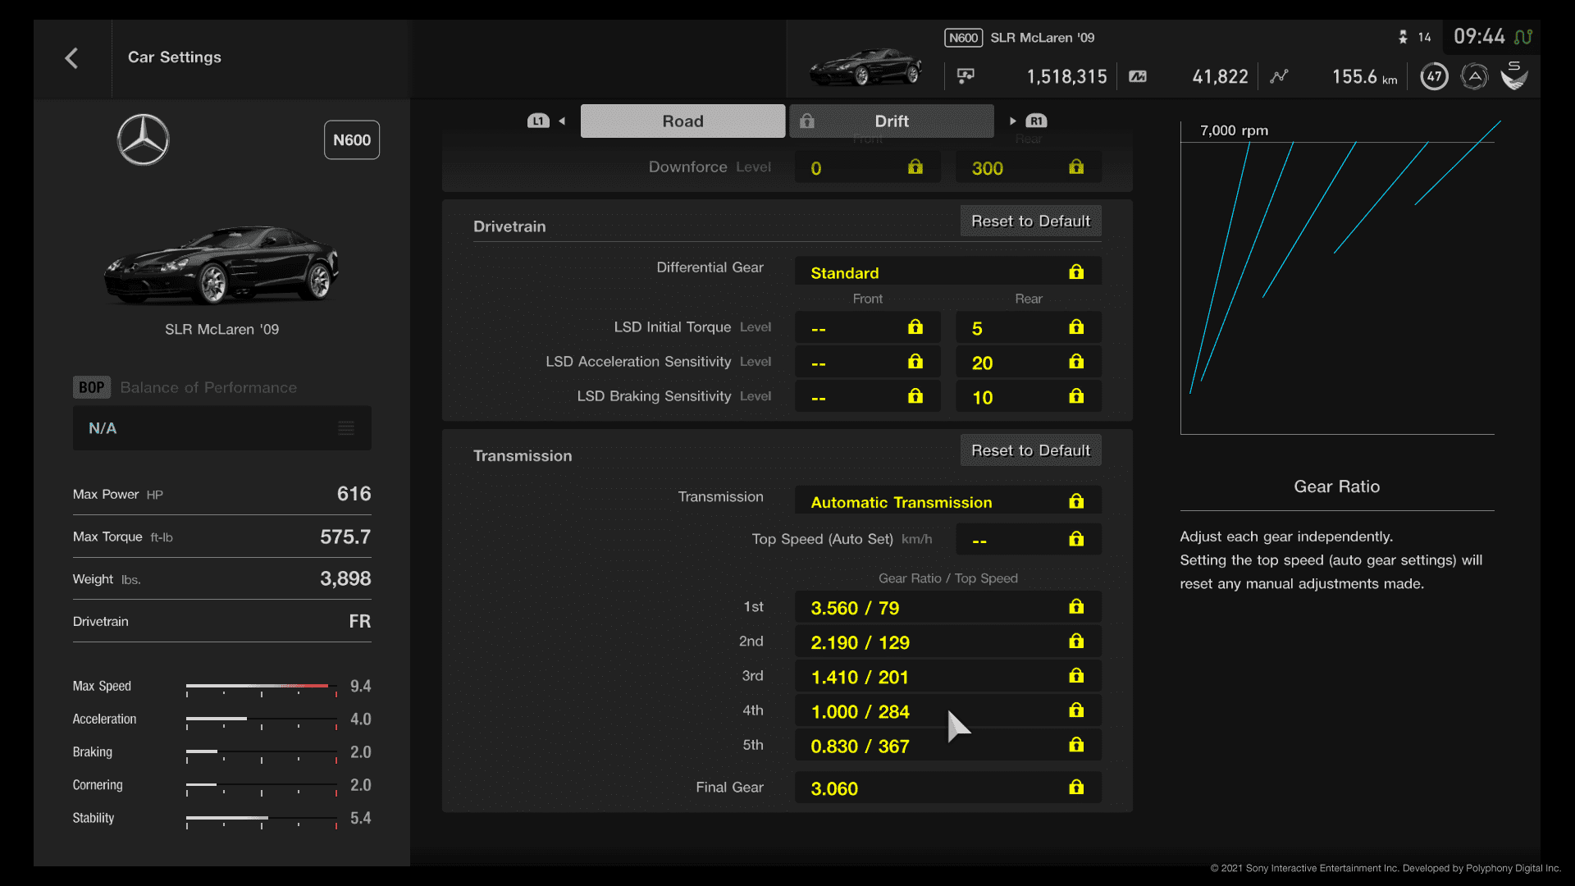
Task: Click lock icon on 3rd gear row
Action: [1076, 676]
